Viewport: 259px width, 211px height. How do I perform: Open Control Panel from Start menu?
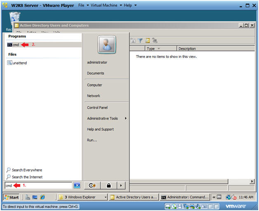tap(97, 108)
